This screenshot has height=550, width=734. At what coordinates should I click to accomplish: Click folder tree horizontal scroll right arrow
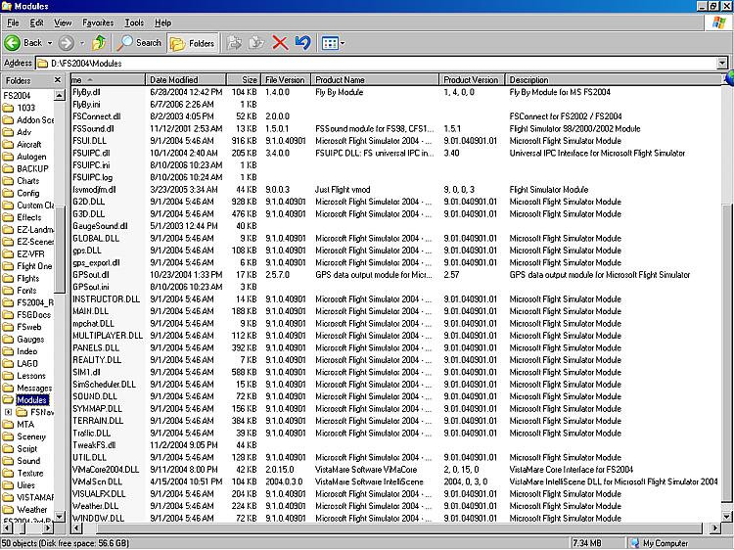pyautogui.click(x=48, y=528)
